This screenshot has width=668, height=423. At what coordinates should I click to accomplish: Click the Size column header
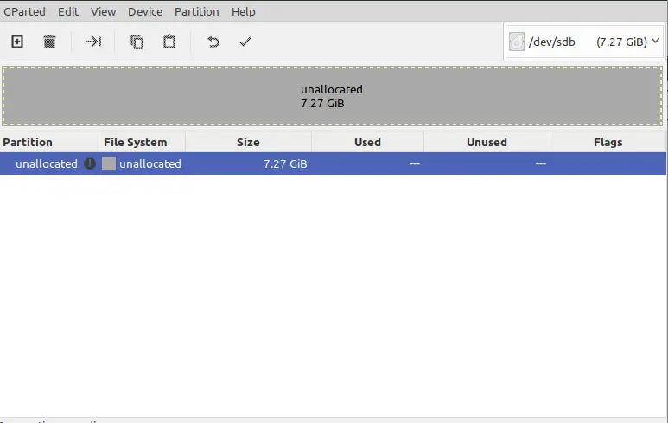click(248, 142)
